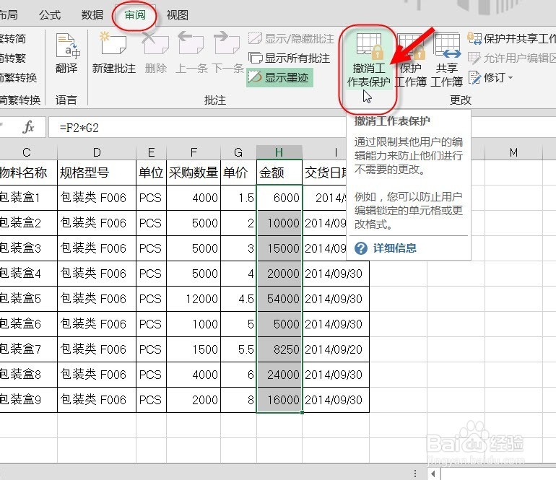556x480 pixels.
Task: Click cell with amount 6000
Action: (x=279, y=198)
